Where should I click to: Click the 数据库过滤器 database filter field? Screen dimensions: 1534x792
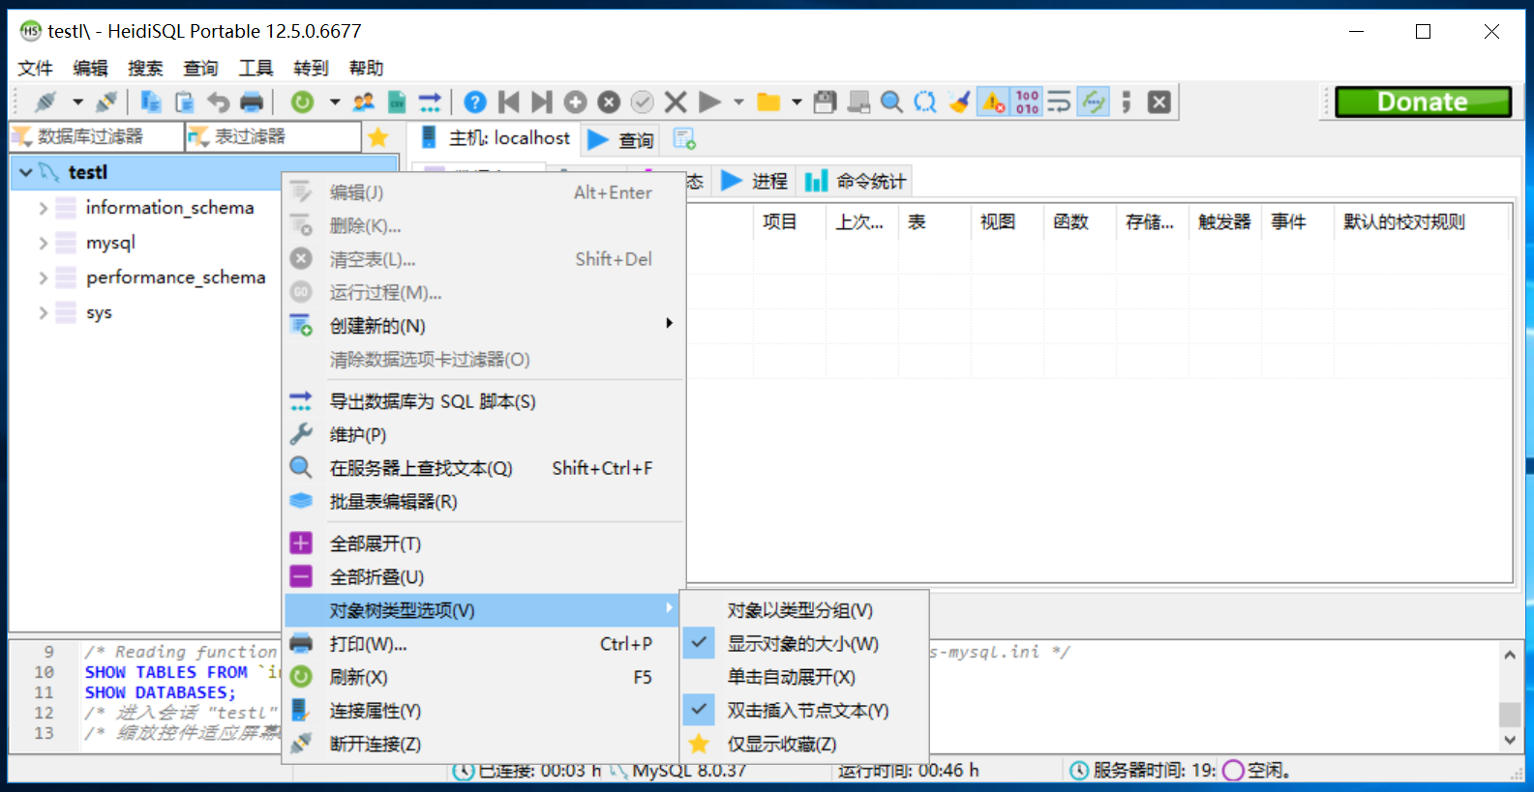click(97, 137)
